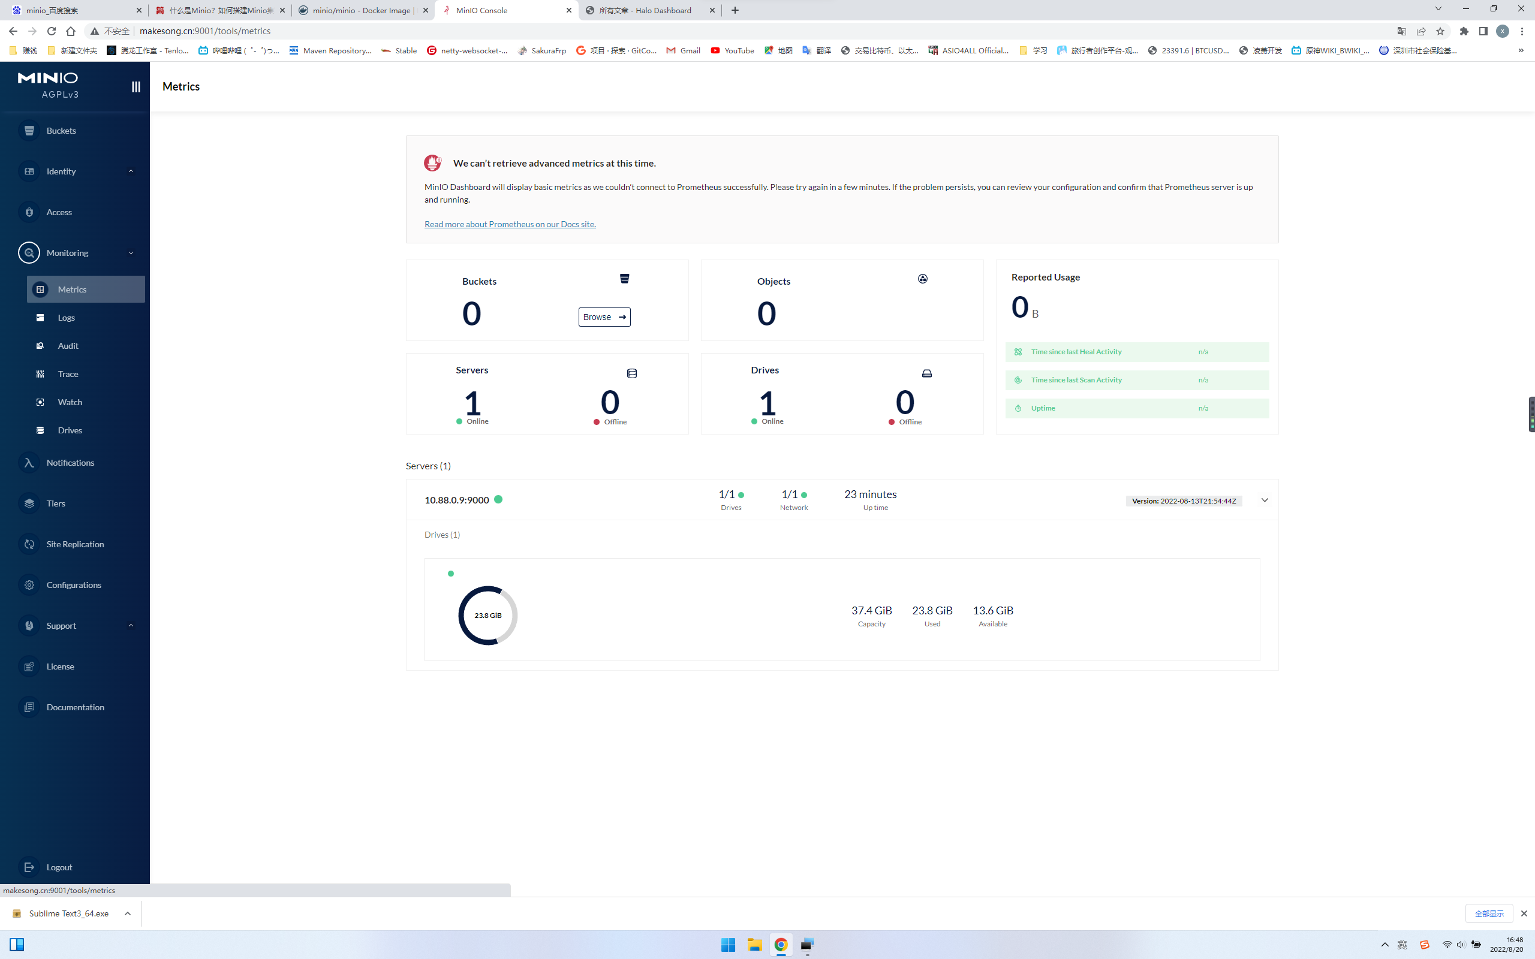Open Site Replication in sidebar
The image size is (1535, 959).
(x=75, y=544)
